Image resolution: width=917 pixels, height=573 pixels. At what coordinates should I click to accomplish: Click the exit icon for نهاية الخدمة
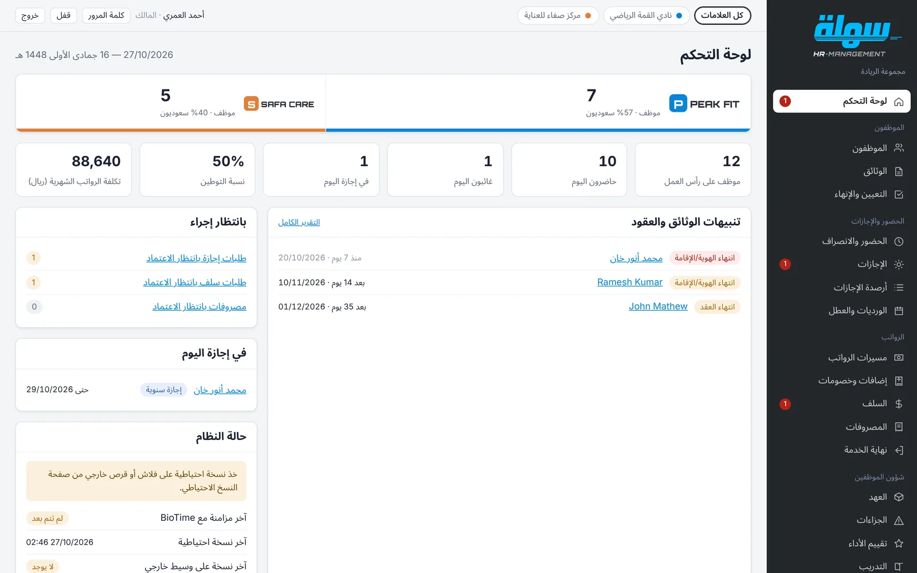tap(899, 450)
